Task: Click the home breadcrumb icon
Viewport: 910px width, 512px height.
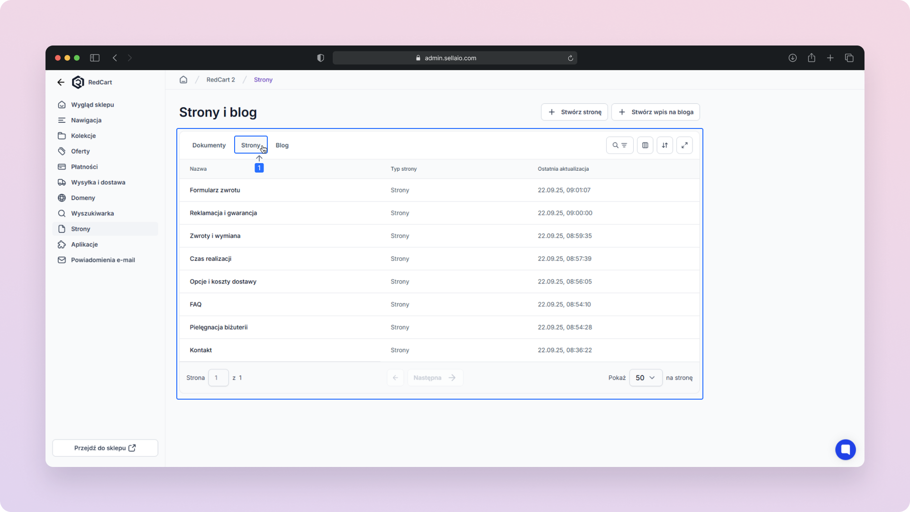Action: (183, 80)
